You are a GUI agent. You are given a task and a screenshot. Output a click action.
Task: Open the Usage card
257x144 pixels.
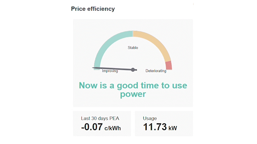(x=164, y=124)
